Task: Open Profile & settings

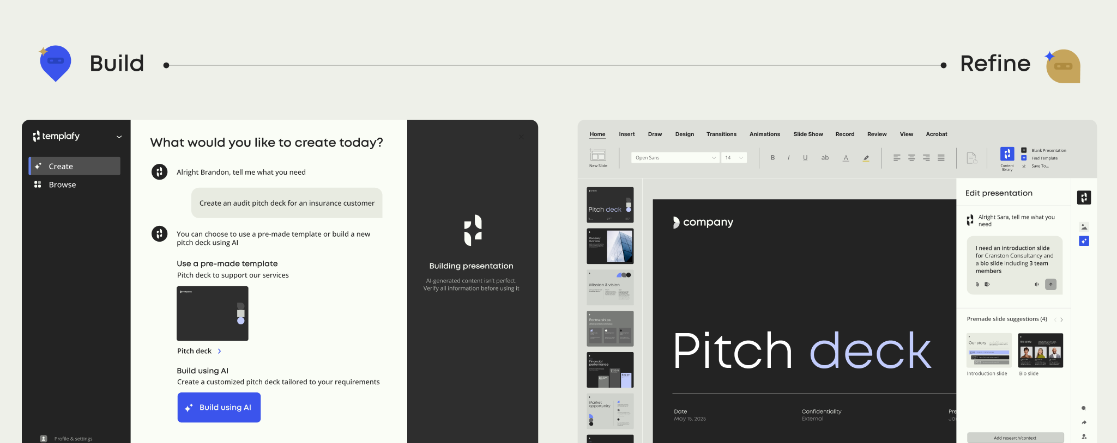Action: click(x=67, y=439)
